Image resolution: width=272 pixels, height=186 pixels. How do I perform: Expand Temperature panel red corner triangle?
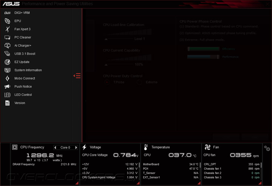coord(199,183)
